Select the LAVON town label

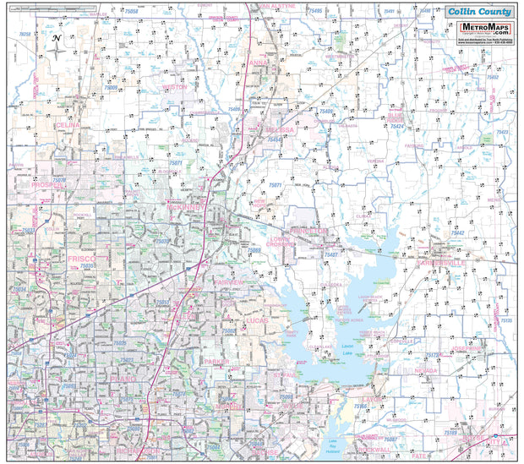coord(372,399)
